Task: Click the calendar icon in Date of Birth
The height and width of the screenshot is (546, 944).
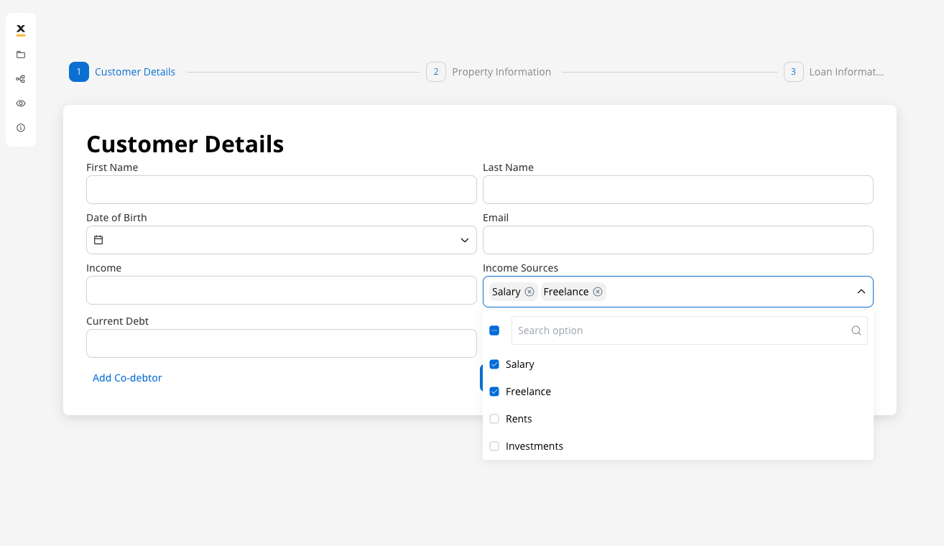Action: click(x=98, y=240)
